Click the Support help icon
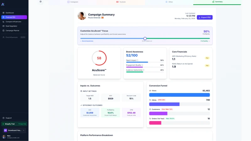The width and height of the screenshot is (251, 141). click(x=3, y=118)
